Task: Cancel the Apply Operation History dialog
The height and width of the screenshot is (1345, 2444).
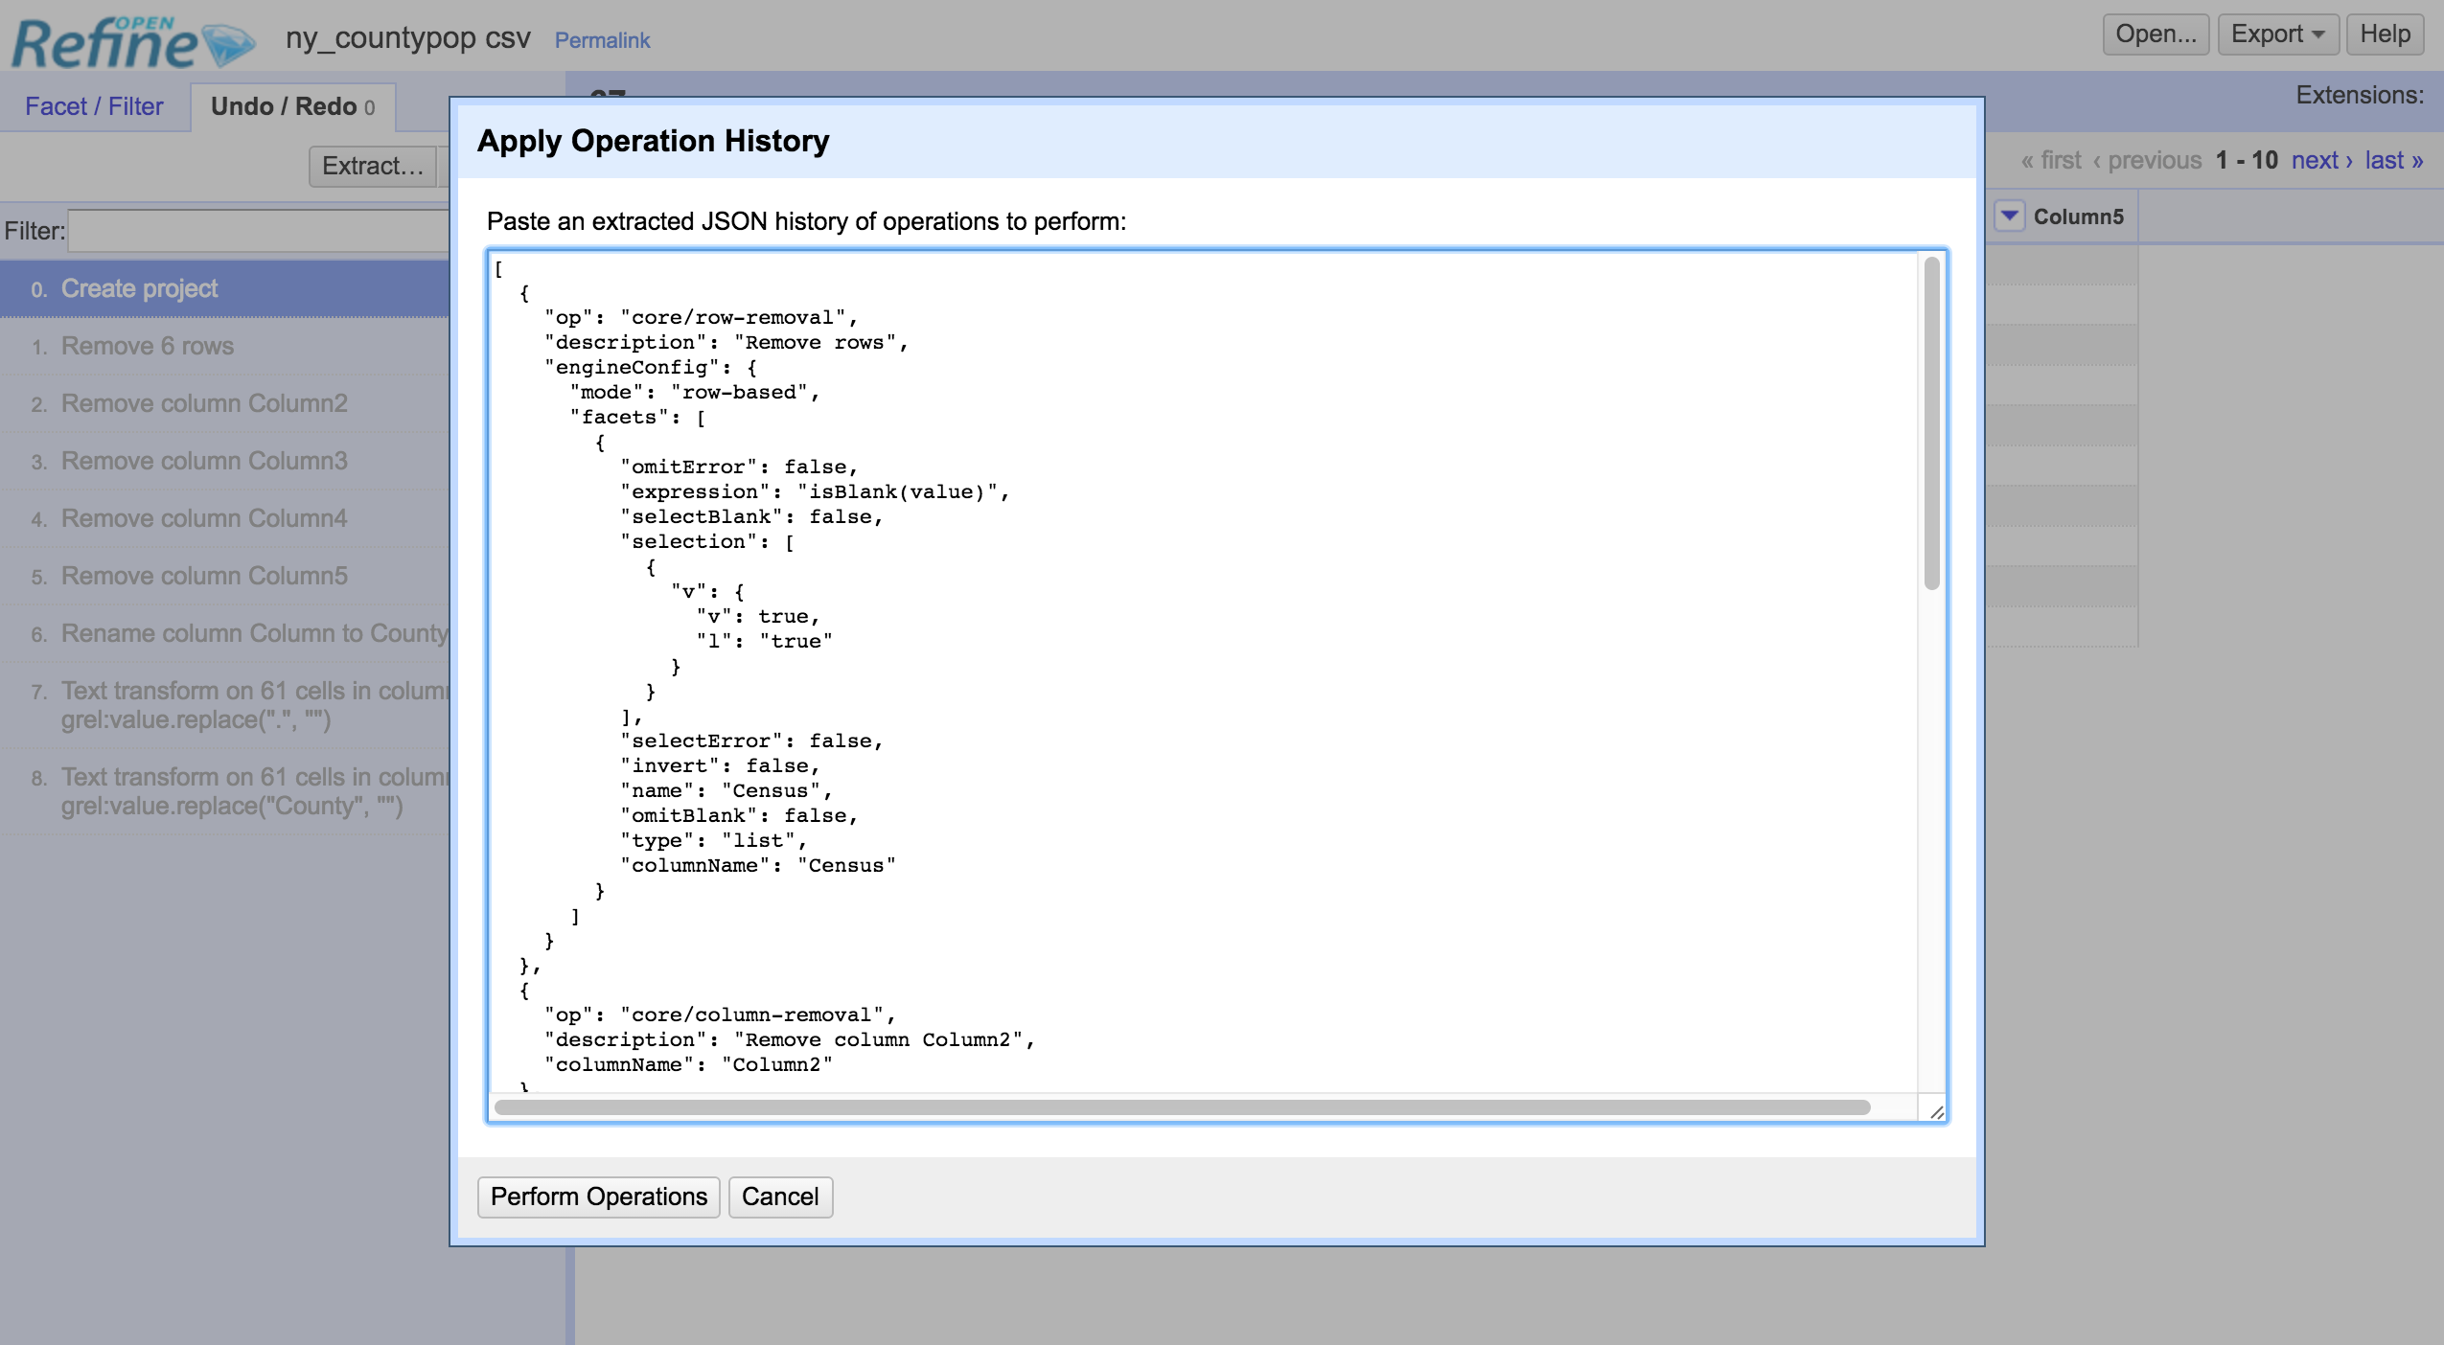Action: coord(779,1197)
